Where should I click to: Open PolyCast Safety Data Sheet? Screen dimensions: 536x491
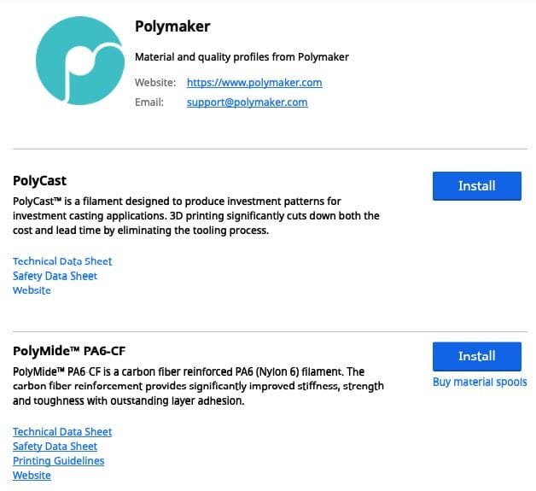click(55, 276)
